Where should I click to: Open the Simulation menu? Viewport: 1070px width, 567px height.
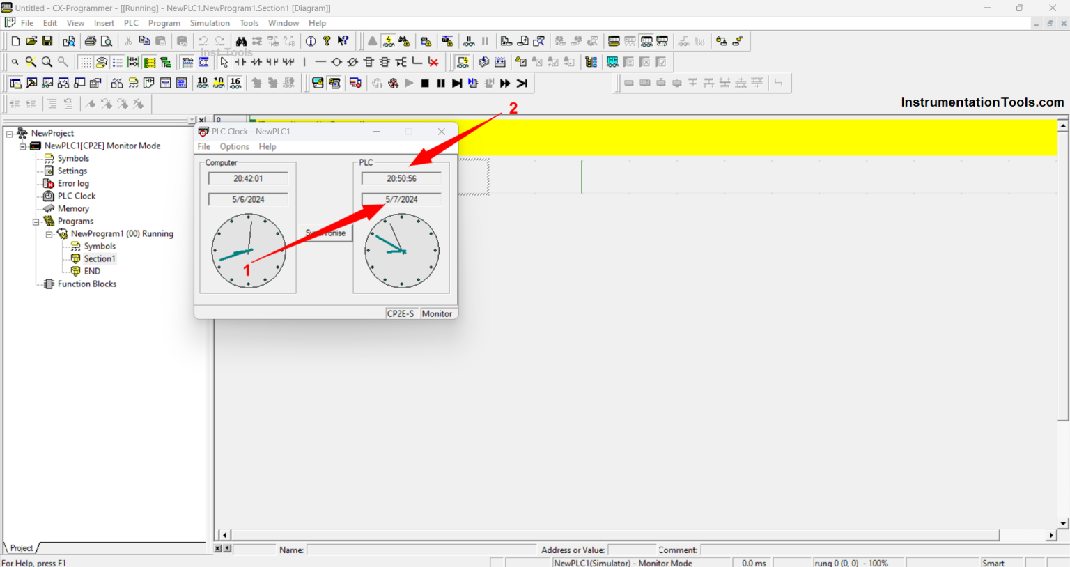(x=210, y=23)
